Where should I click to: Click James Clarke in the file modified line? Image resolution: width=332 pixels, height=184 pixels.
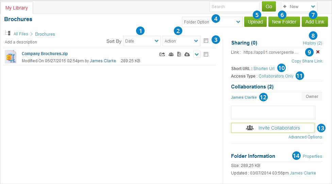point(103,61)
